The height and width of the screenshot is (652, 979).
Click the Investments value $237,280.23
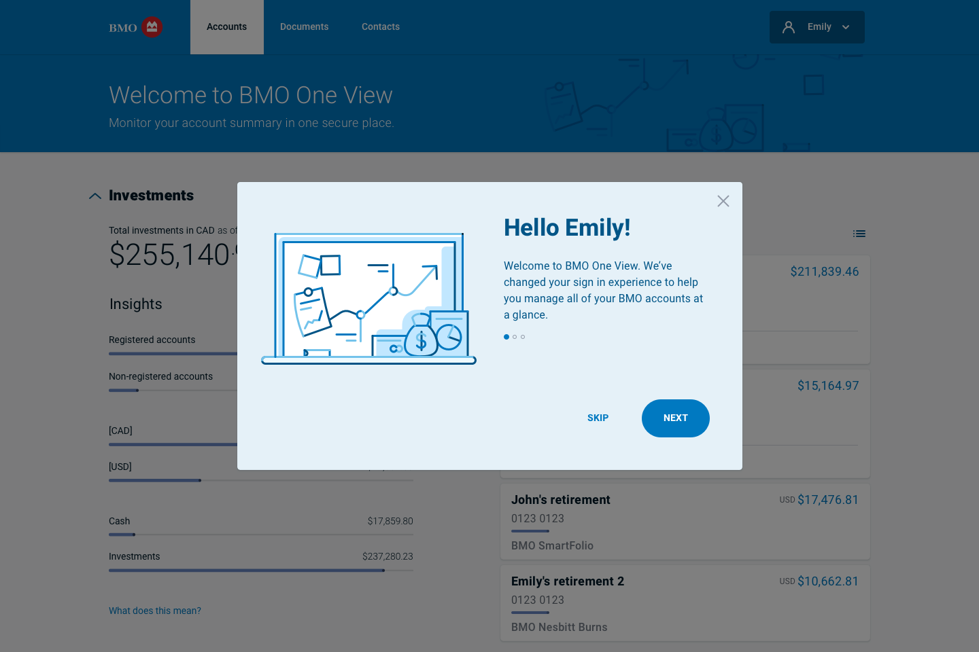[388, 556]
